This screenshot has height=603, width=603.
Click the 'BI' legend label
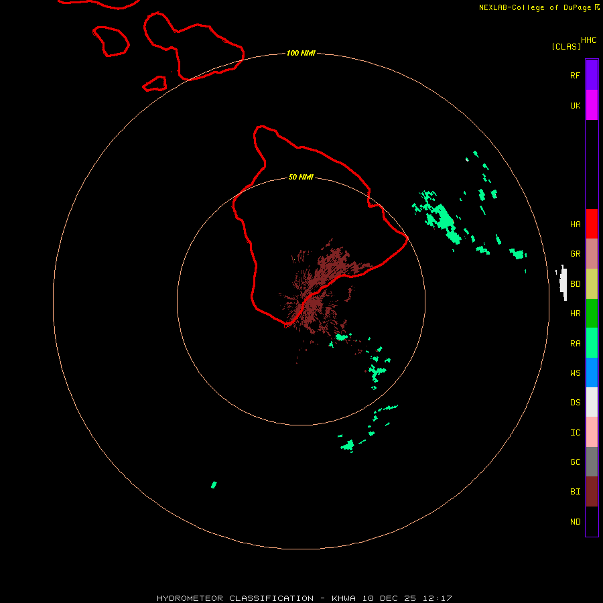click(575, 492)
